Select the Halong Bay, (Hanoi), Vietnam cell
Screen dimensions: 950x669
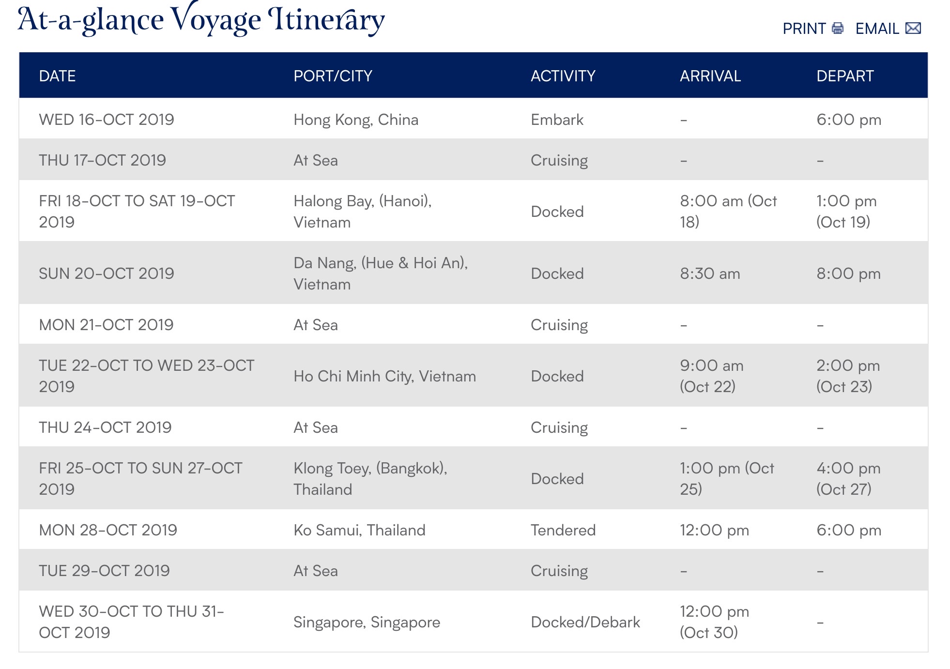(362, 212)
